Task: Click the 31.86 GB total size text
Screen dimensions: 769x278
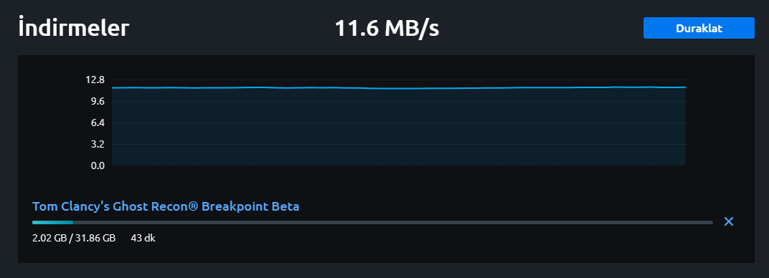Action: click(95, 239)
